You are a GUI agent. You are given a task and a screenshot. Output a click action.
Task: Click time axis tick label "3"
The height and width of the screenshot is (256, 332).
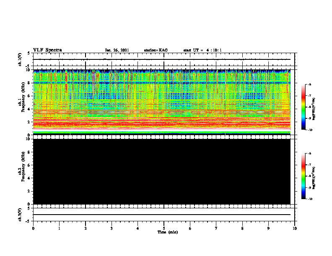(x=112, y=228)
